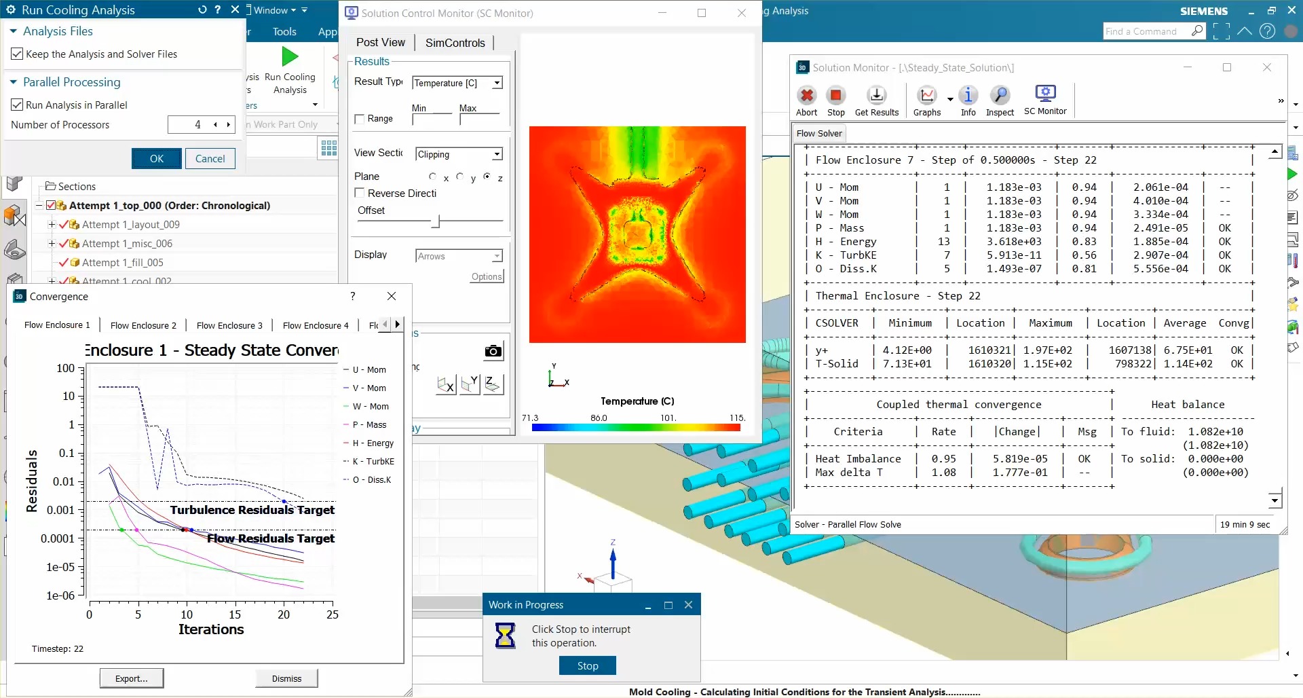The height and width of the screenshot is (698, 1303).
Task: Select the x plane radio button
Action: pyautogui.click(x=433, y=177)
